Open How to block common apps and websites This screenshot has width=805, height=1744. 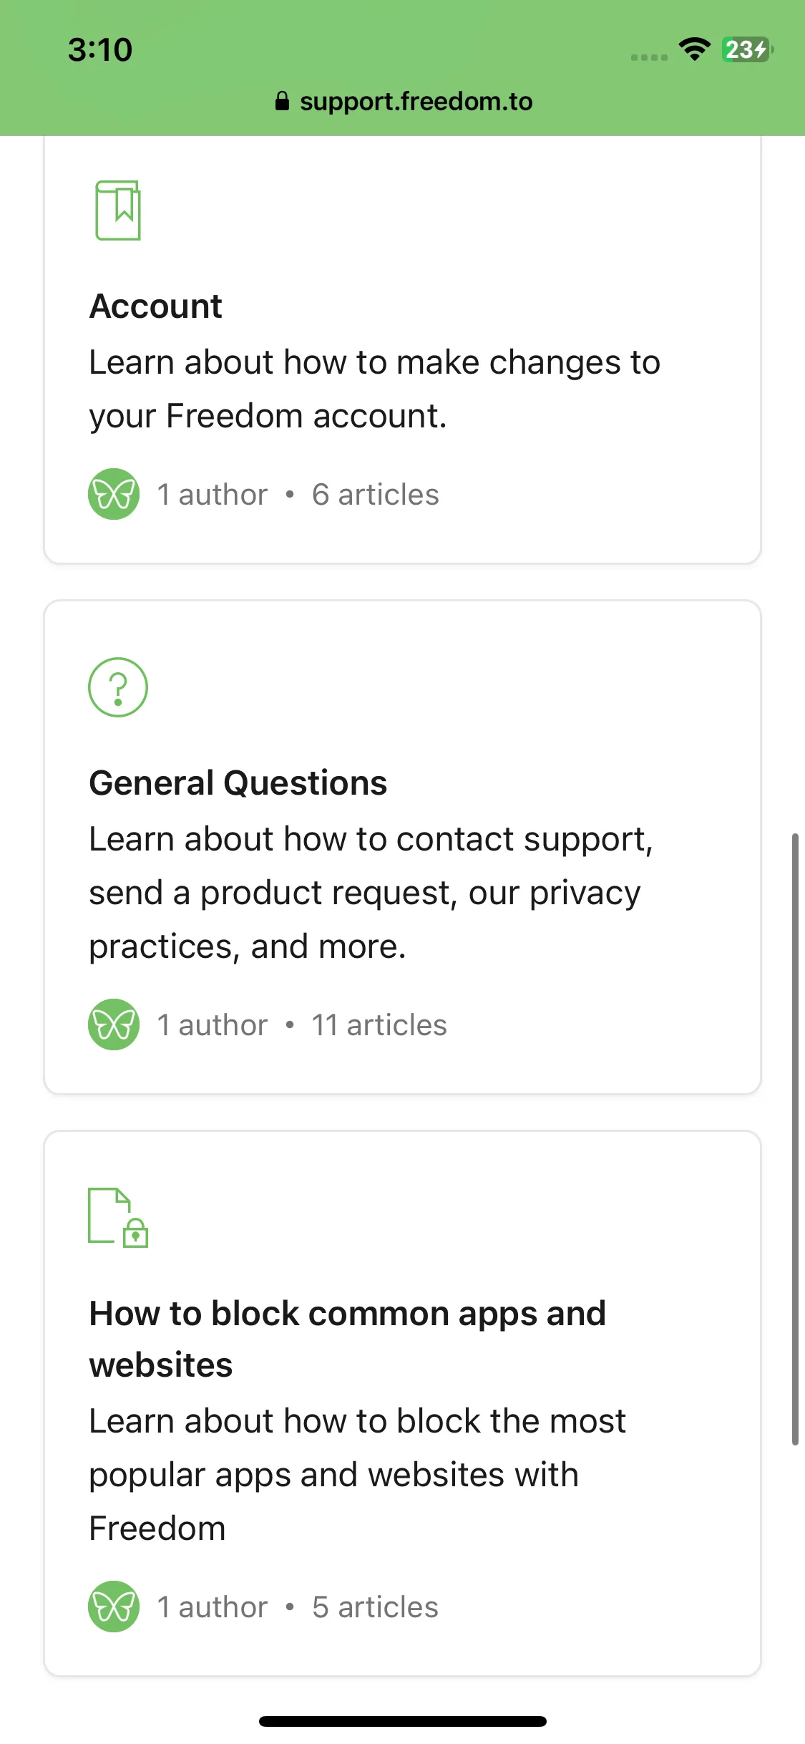347,1340
